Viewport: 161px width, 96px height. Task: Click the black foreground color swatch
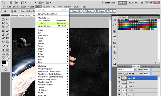(4, 62)
